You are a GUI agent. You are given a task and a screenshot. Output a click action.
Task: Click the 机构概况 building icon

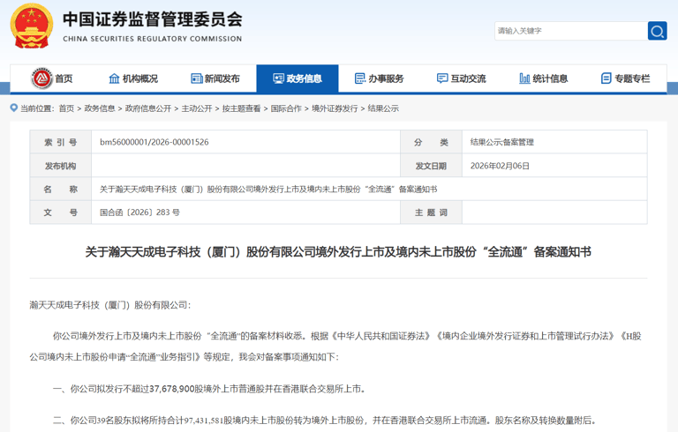(x=114, y=78)
